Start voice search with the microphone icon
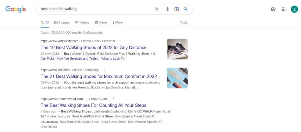This screenshot has width=301, height=132. pyautogui.click(x=168, y=9)
